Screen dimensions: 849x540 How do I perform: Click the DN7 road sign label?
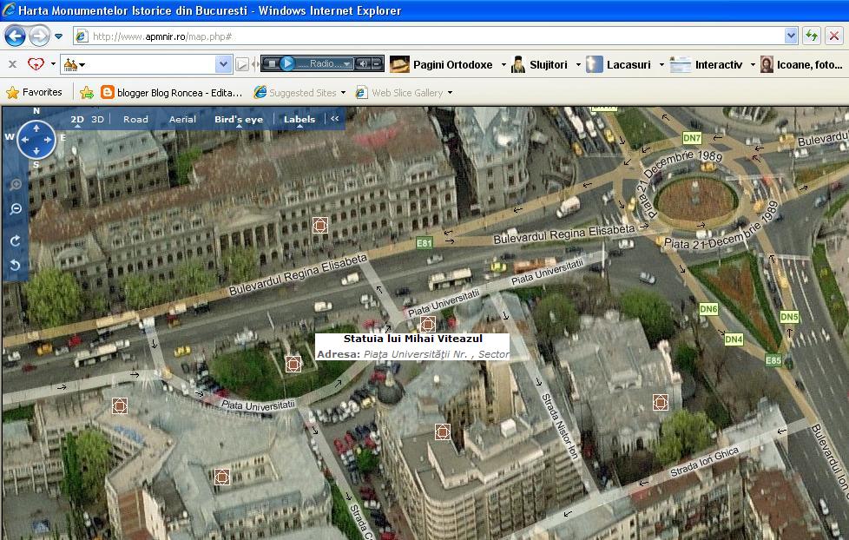(691, 137)
